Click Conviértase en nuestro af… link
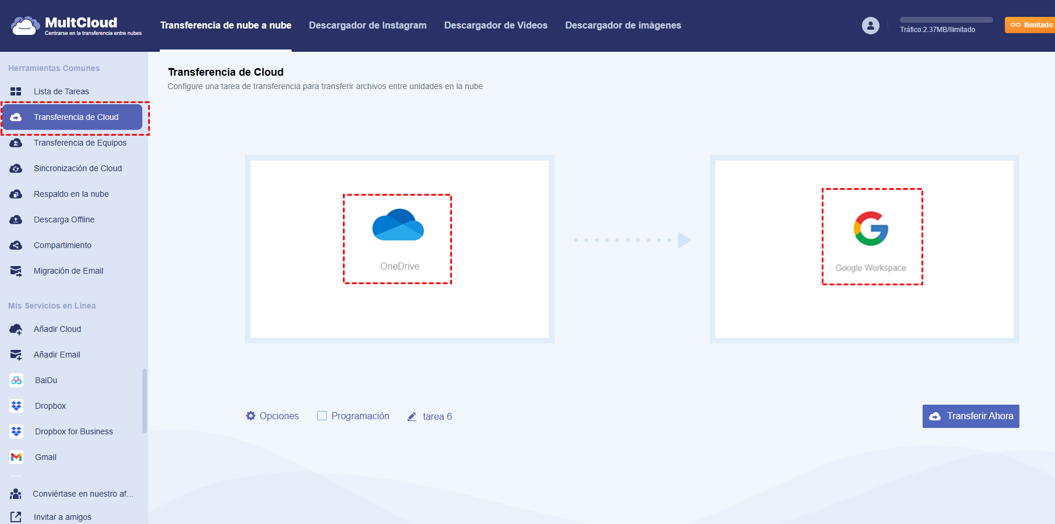 pos(83,494)
